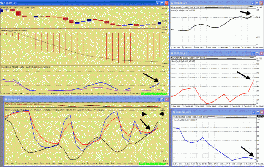
Task: Minimize the EURUSD,M15 chart window
Action: (x=253, y=112)
